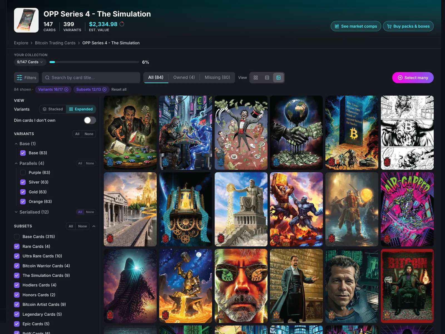Focus the Search by card title field

(x=91, y=78)
